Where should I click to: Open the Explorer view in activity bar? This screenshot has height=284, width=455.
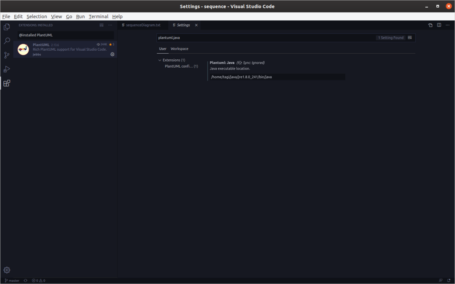coord(7,27)
